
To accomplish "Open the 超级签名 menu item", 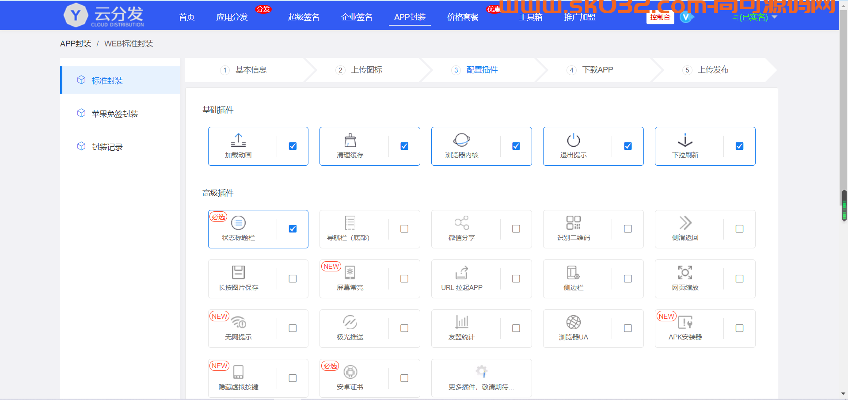I will point(304,17).
